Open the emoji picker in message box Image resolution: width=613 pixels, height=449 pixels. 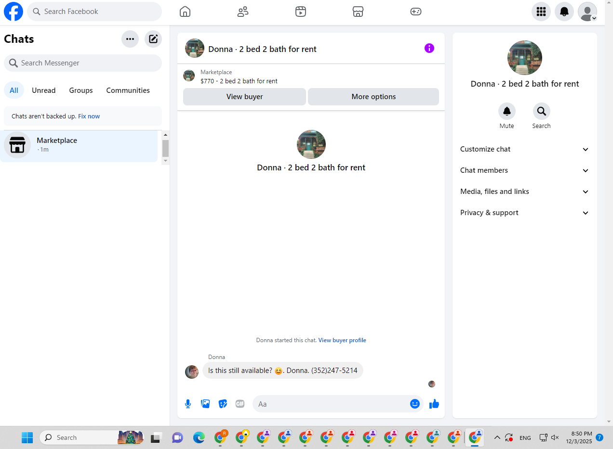[415, 404]
